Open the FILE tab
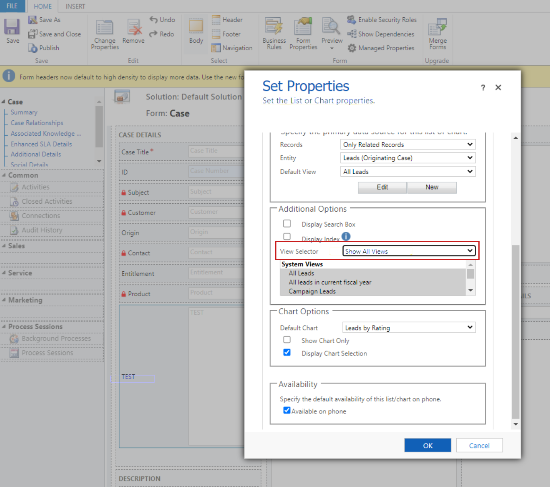 coord(12,6)
